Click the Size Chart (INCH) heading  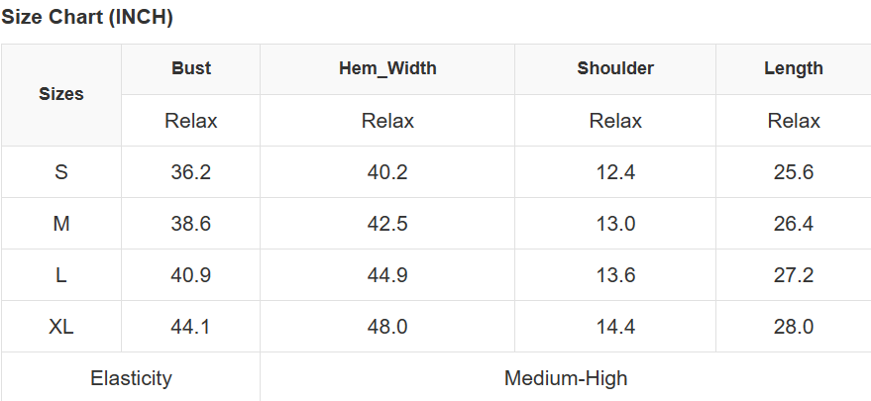(x=87, y=17)
